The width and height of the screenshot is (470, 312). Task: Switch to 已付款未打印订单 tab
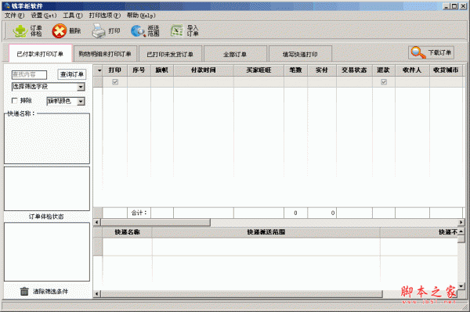coord(41,53)
